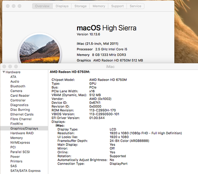The height and width of the screenshot is (174, 198).
Task: Select Memory in the System Information sidebar
Action: click(x=17, y=138)
